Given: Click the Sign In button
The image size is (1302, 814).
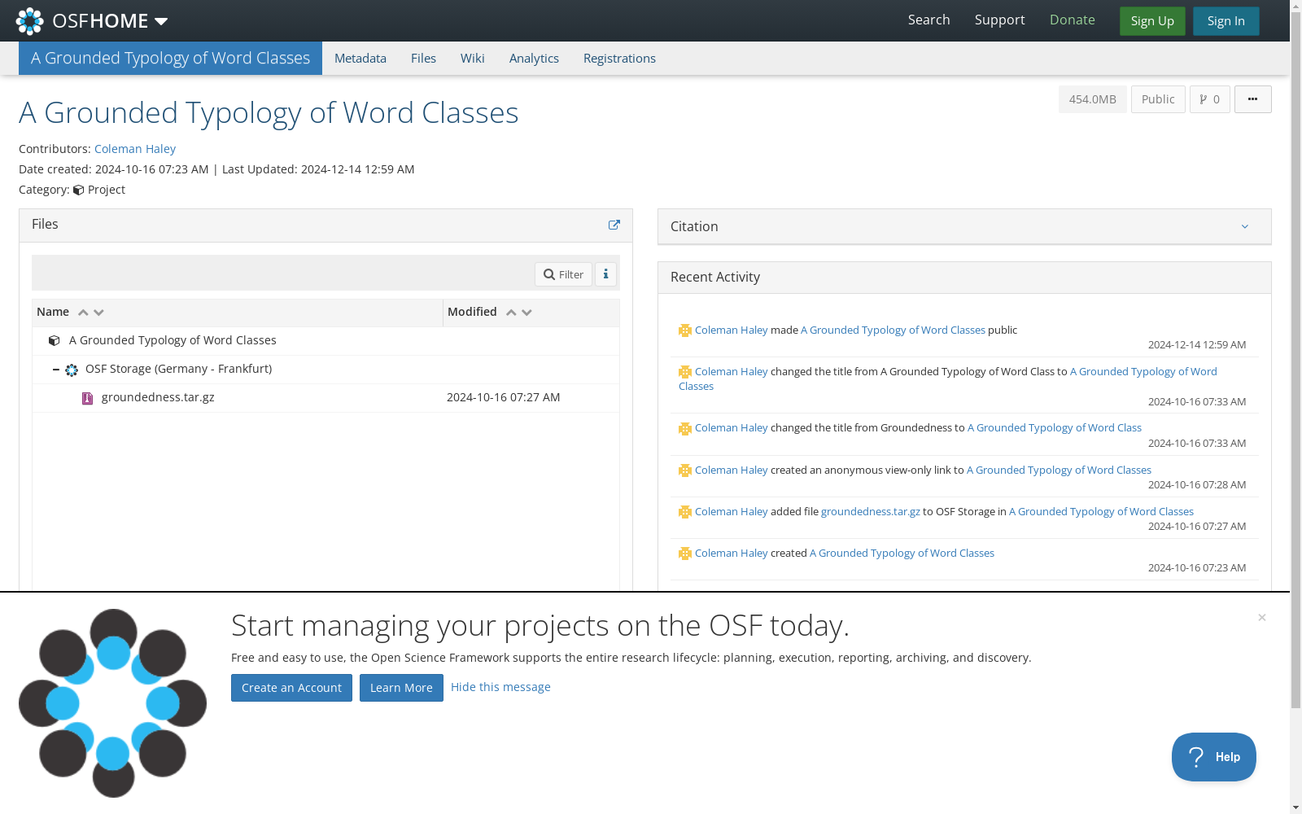Looking at the screenshot, I should (1226, 21).
